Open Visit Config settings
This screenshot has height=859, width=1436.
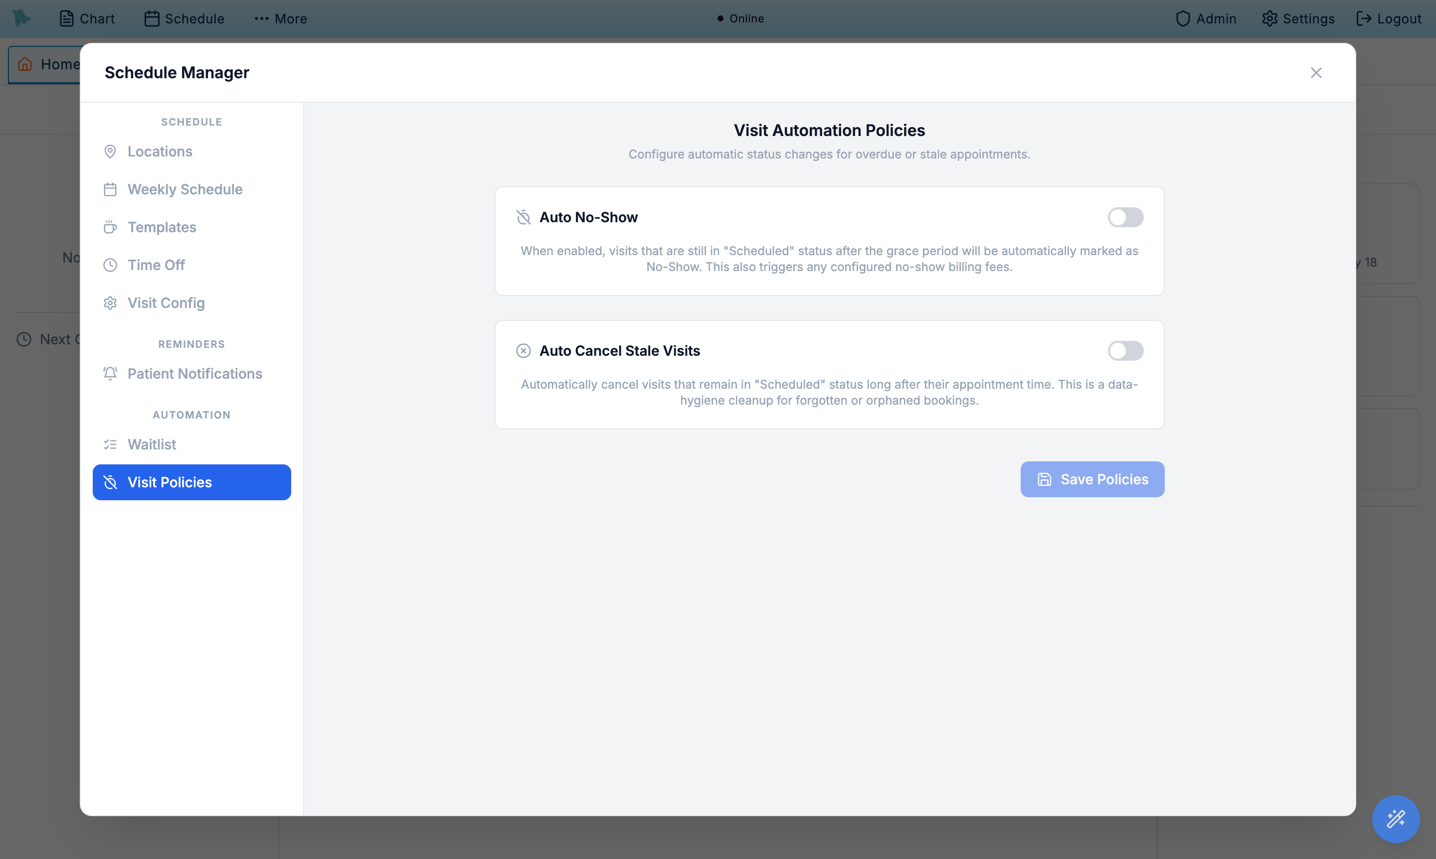pyautogui.click(x=192, y=303)
